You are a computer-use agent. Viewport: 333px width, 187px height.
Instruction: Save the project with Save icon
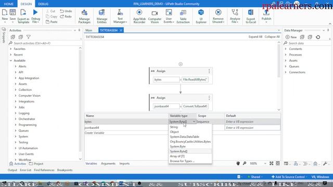pyautogui.click(x=12, y=16)
